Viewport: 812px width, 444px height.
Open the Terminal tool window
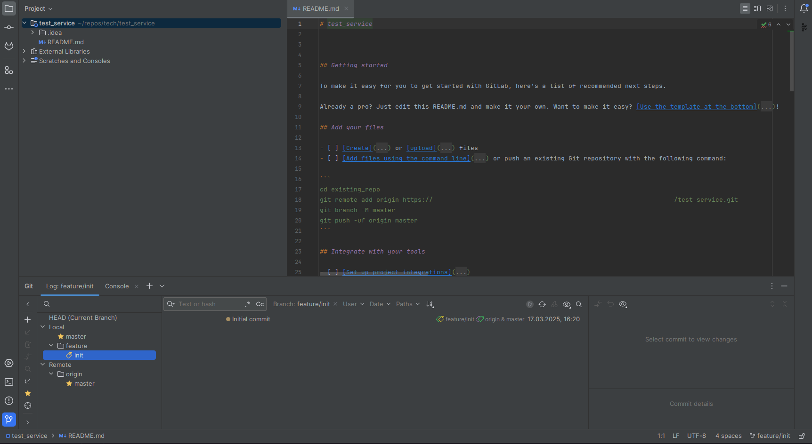coord(9,382)
